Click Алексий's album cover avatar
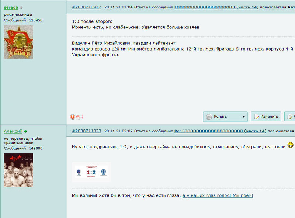 tap(18, 170)
